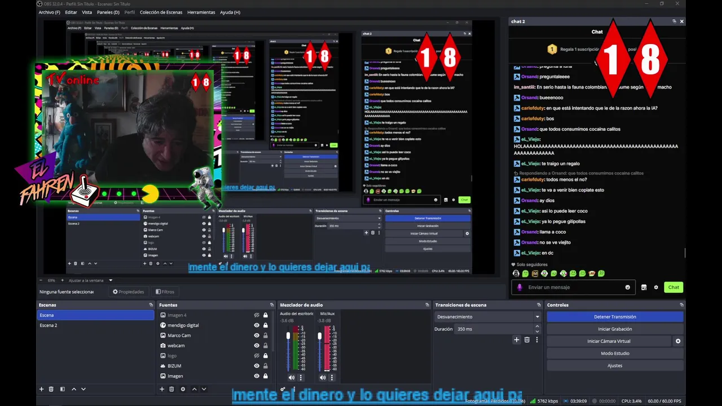
Task: Undock the Controles panel icon
Action: point(681,305)
